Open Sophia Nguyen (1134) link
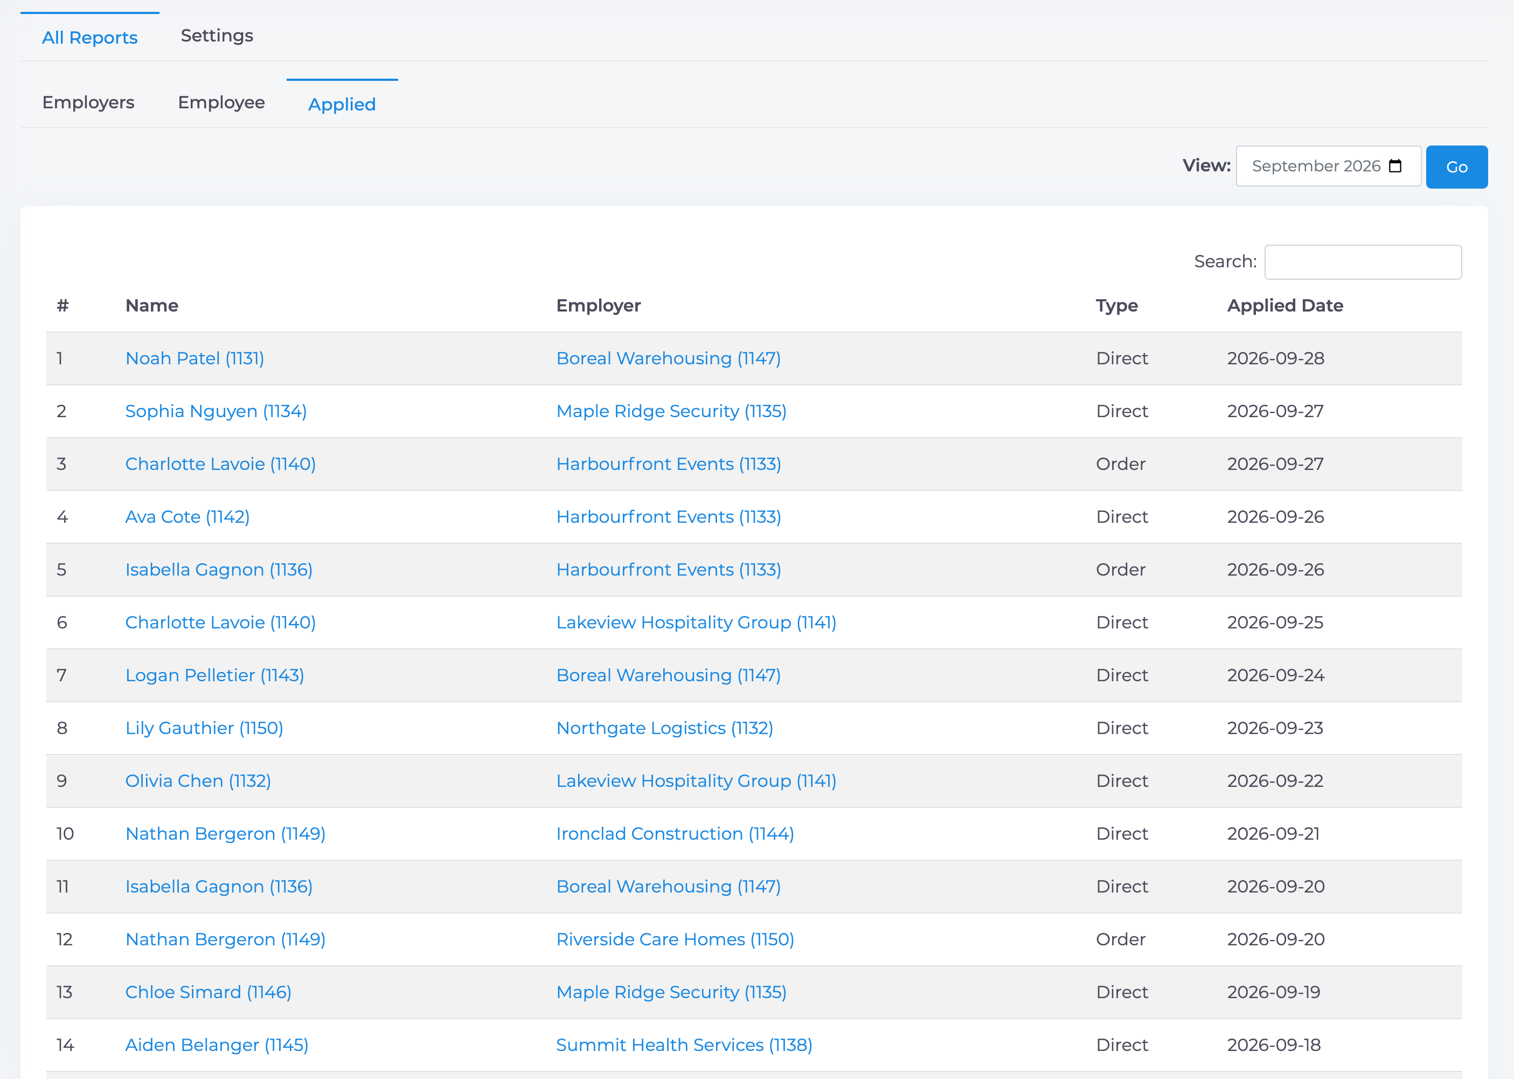 (x=216, y=411)
